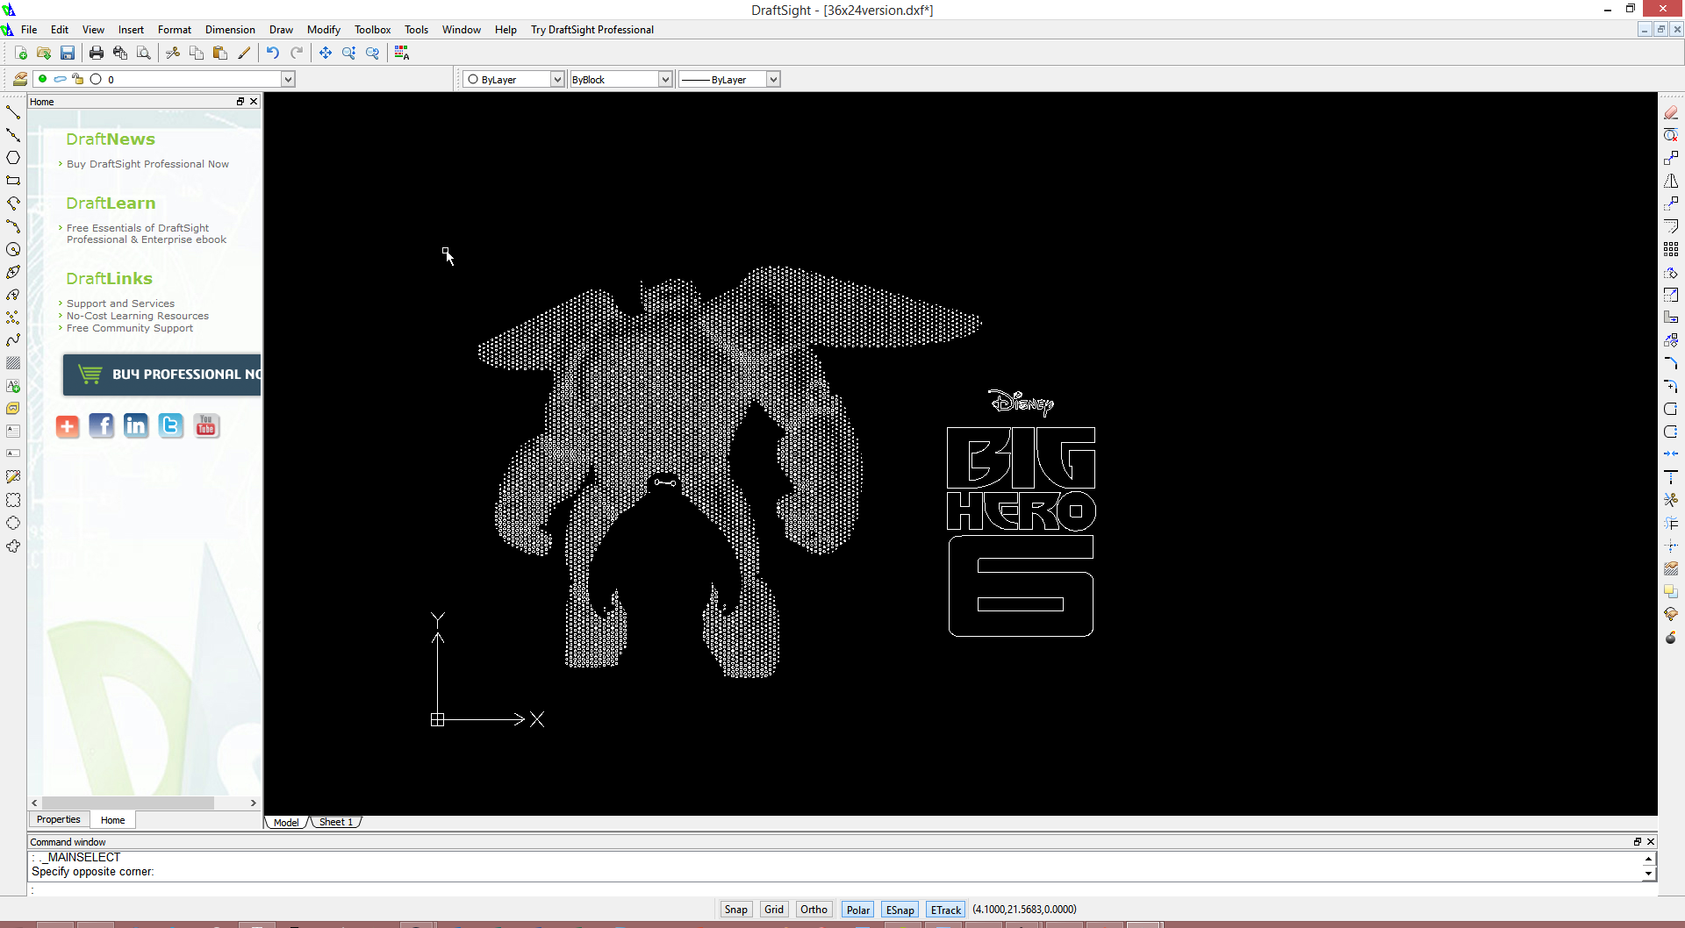This screenshot has height=928, width=1685.
Task: Toggle Ortho mode in the status bar
Action: click(x=814, y=910)
